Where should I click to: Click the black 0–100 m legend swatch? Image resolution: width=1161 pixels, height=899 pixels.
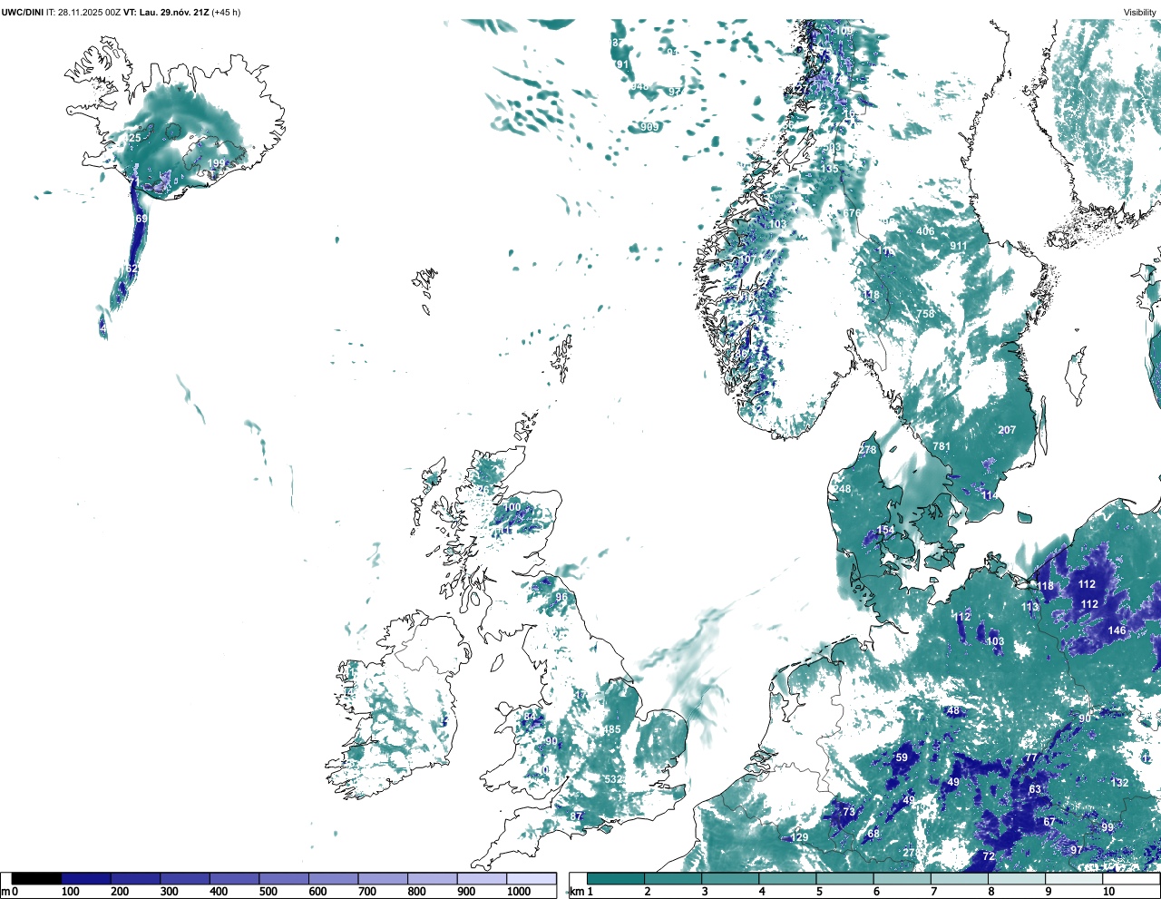(36, 878)
